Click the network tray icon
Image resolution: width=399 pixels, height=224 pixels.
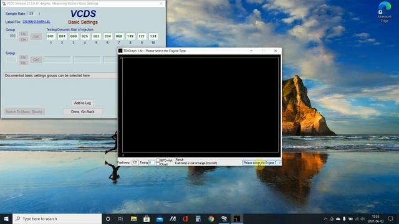357,218
